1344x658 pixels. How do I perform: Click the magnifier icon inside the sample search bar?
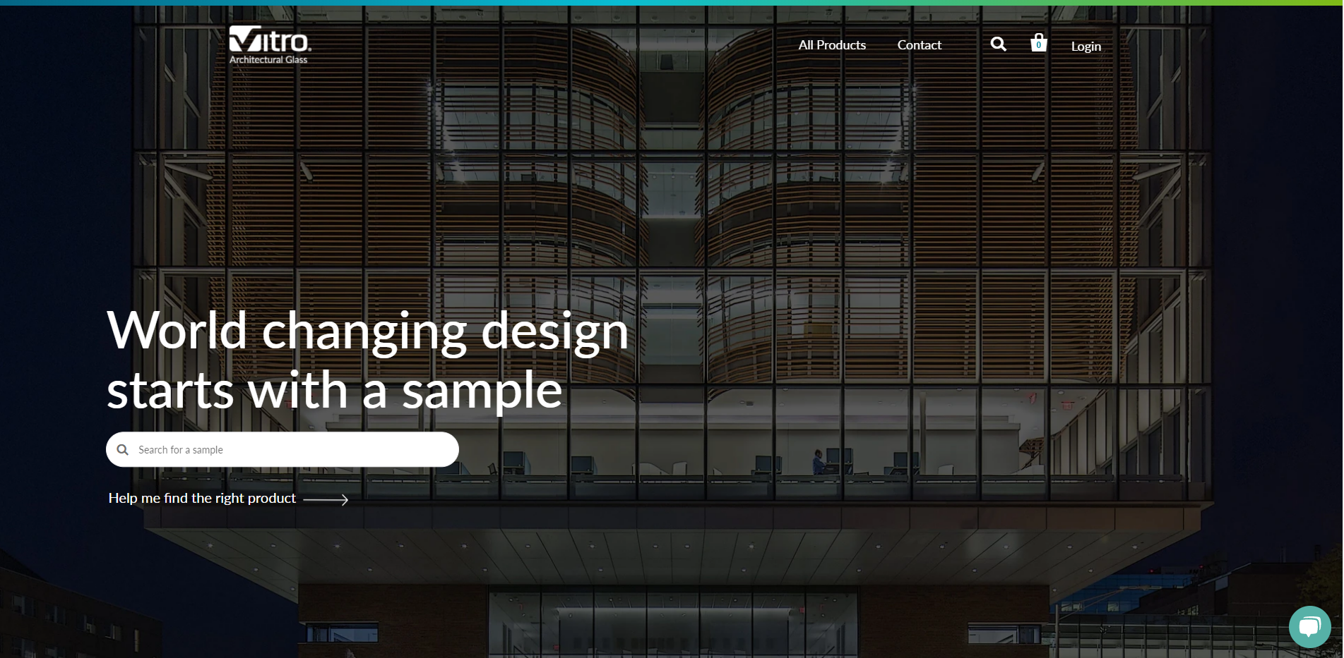(124, 449)
